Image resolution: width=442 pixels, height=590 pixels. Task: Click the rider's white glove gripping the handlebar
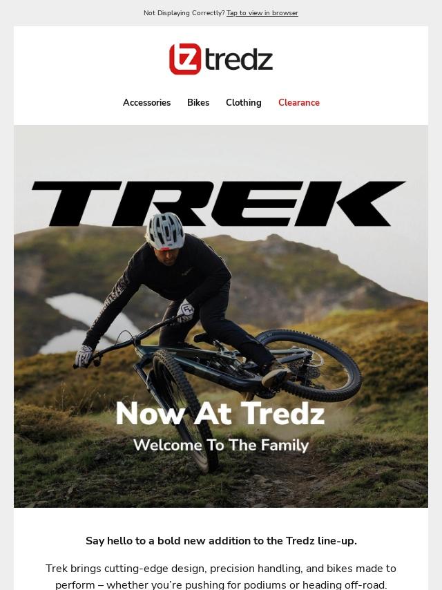click(84, 356)
